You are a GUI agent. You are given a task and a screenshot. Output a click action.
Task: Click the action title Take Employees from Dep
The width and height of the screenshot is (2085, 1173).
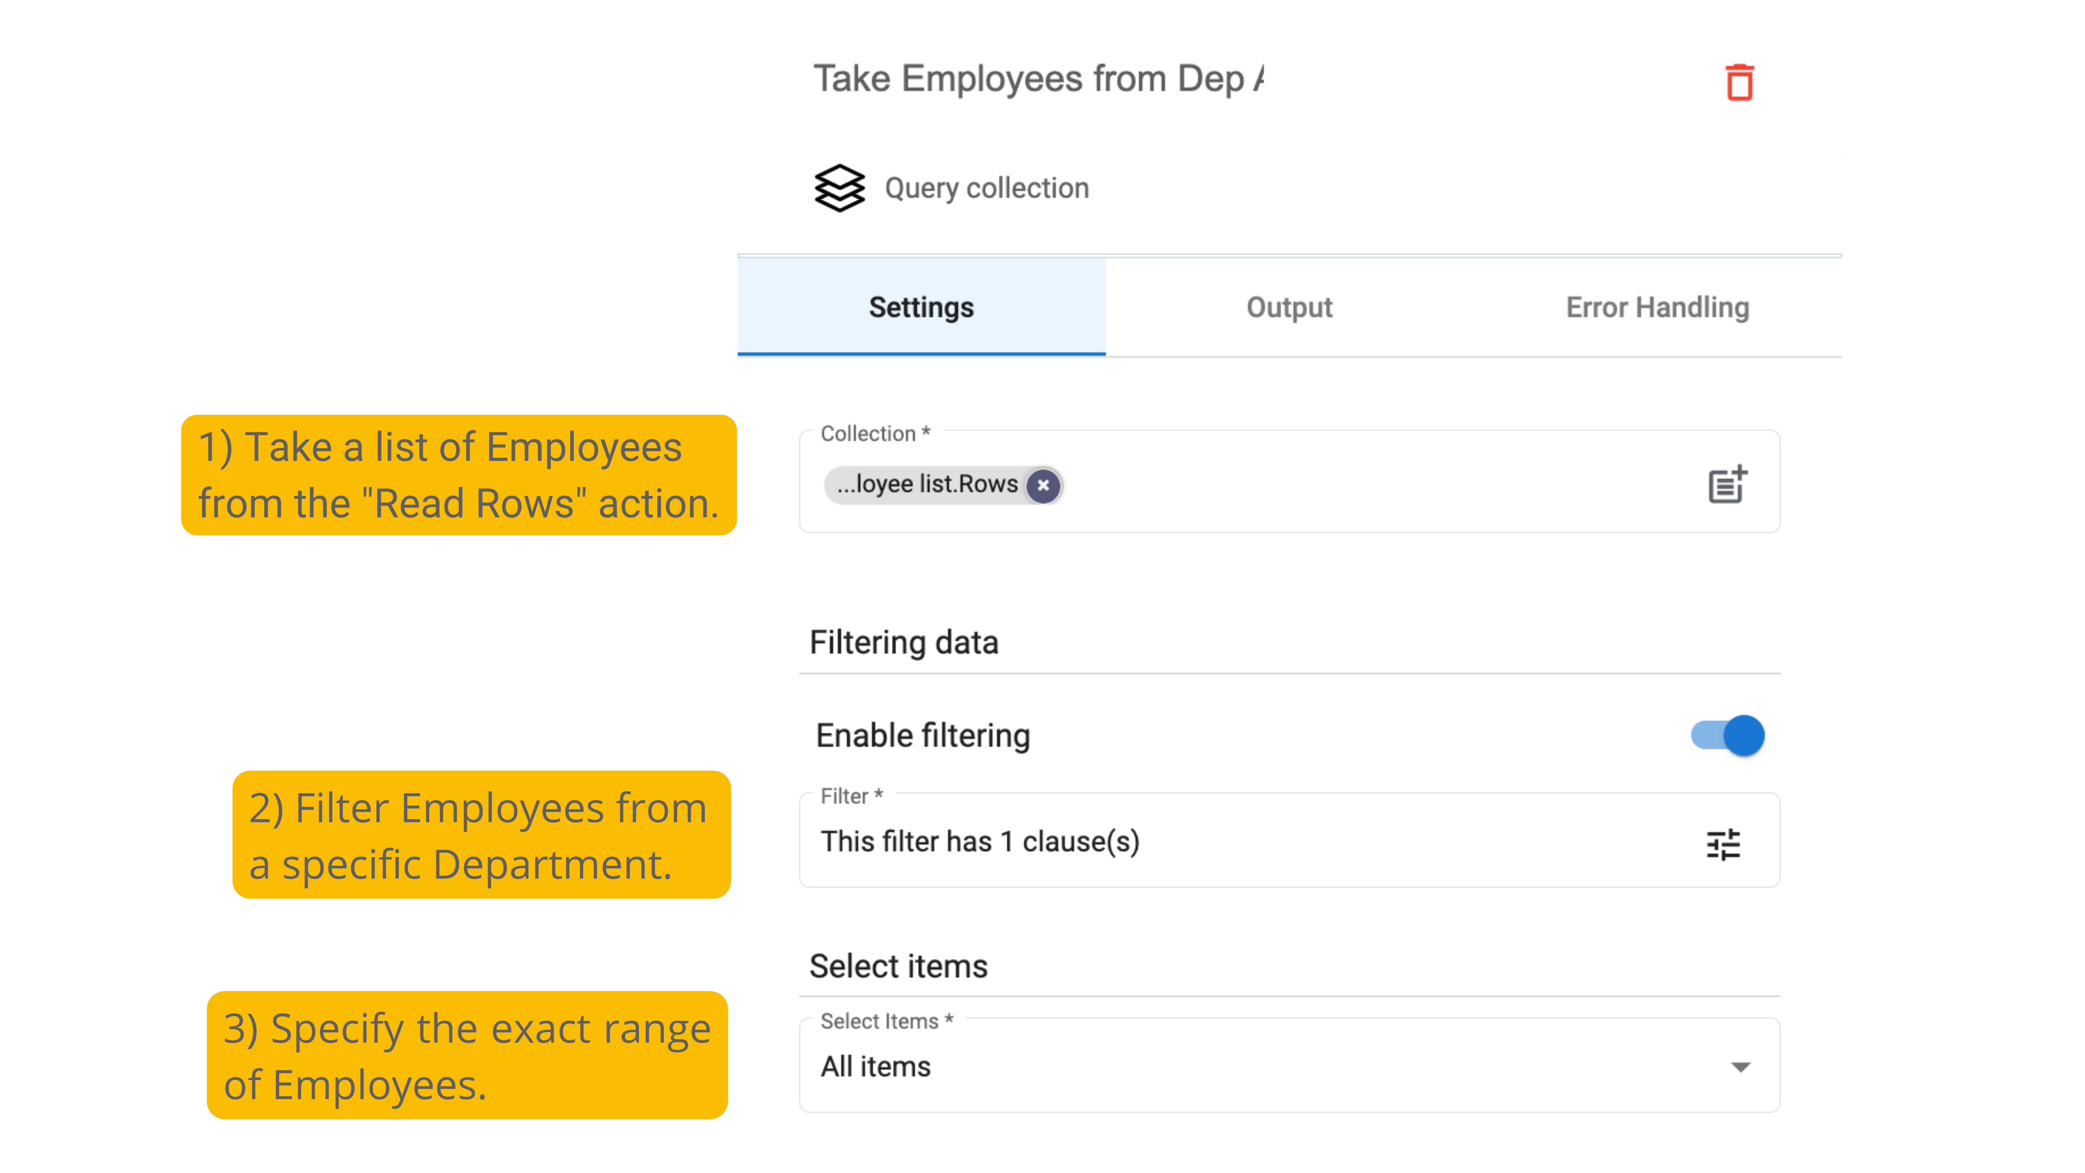1038,79
